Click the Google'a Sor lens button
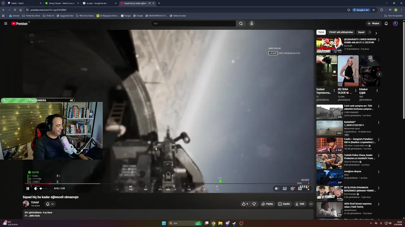This screenshot has height=227, width=405. click(x=361, y=10)
